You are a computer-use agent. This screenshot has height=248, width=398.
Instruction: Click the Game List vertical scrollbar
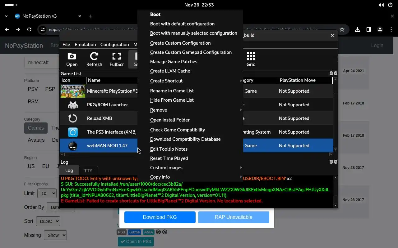pos(335,115)
